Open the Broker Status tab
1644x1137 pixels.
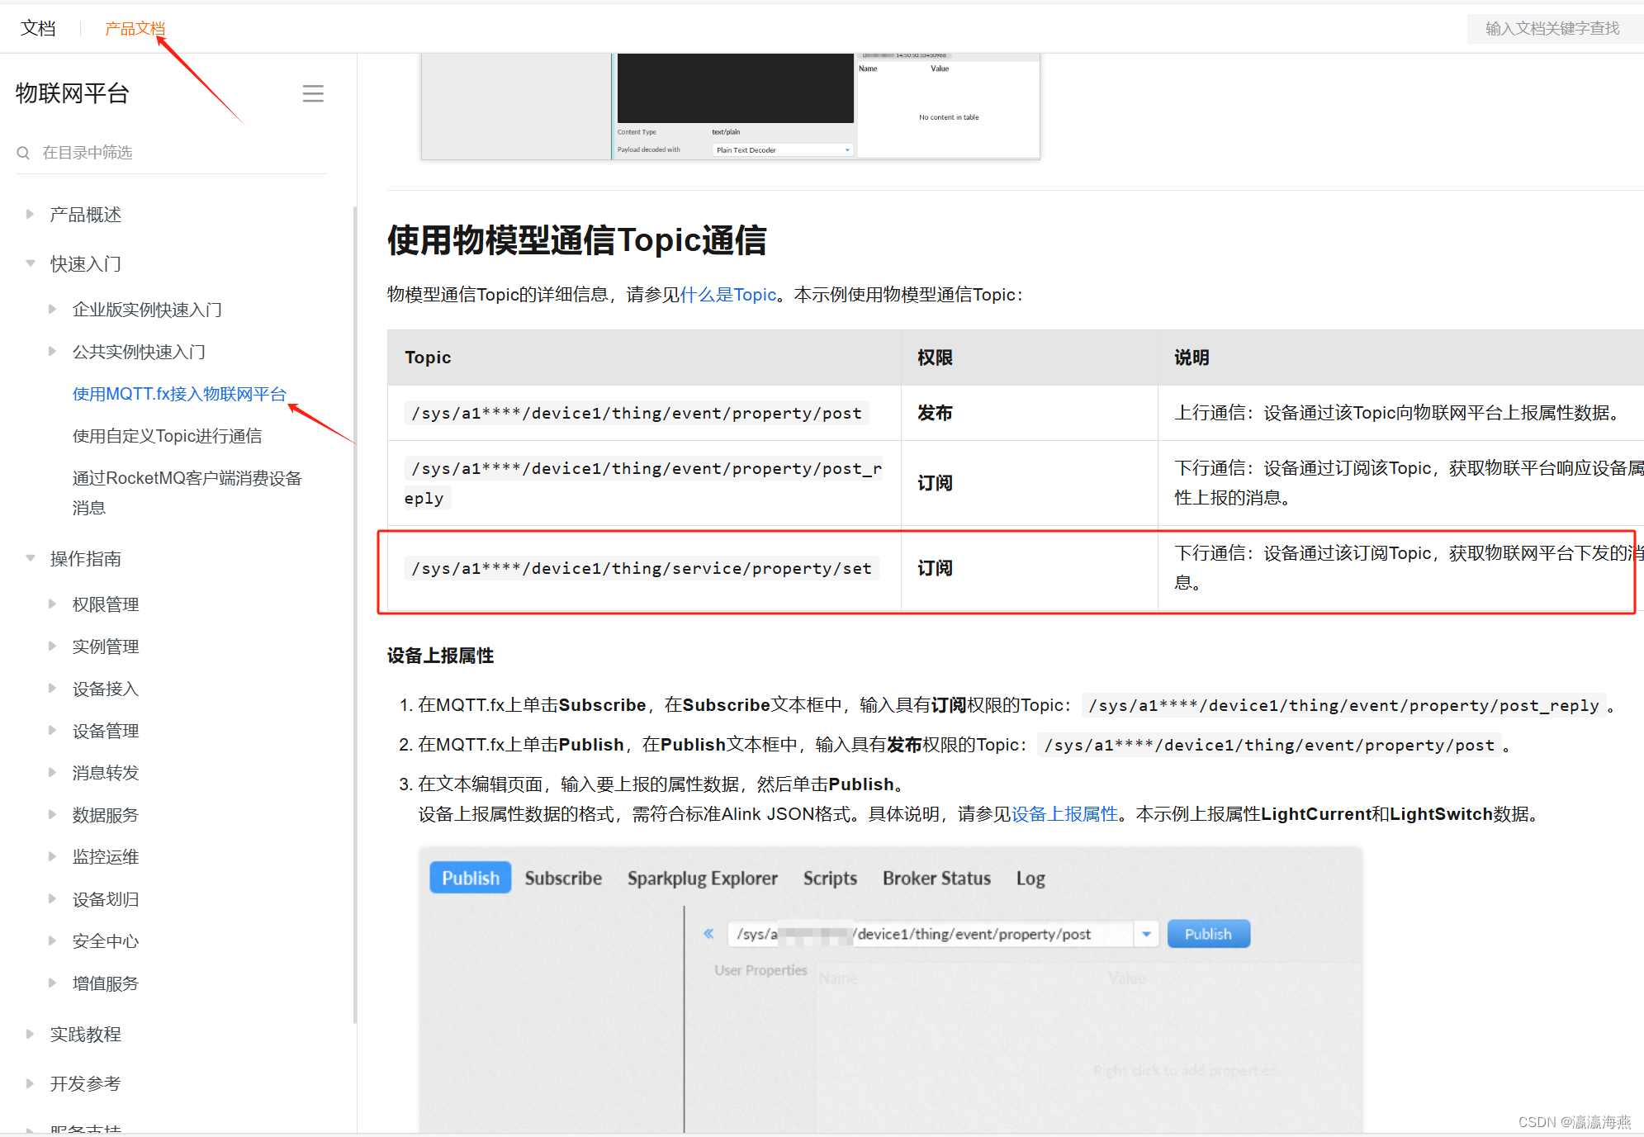936,878
